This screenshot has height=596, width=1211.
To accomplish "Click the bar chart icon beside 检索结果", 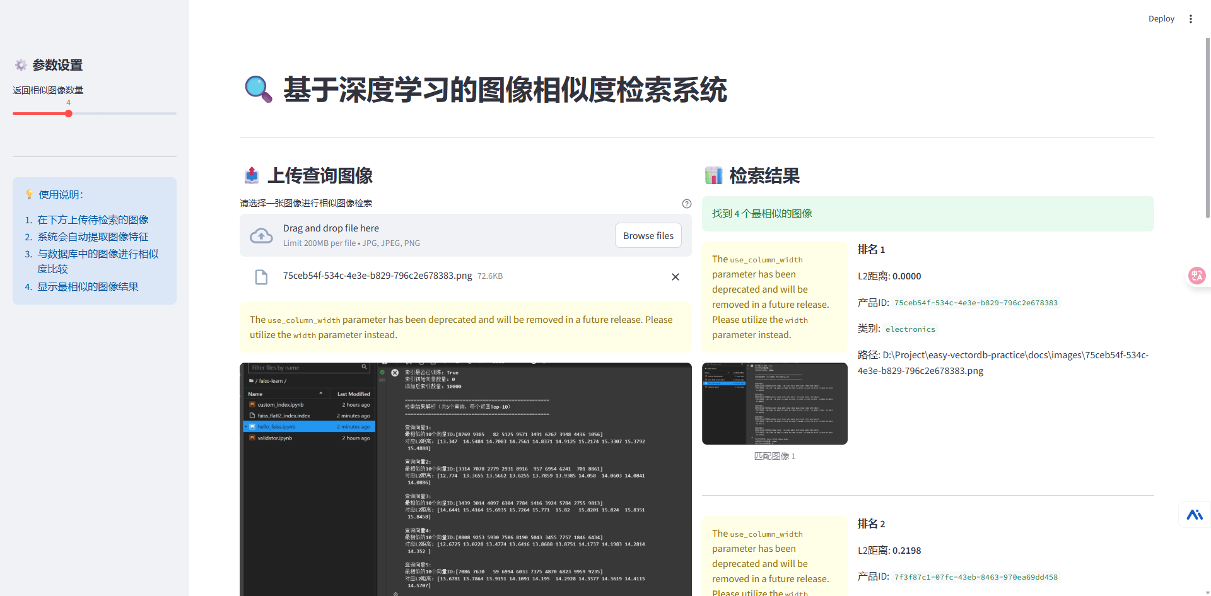I will [x=713, y=175].
